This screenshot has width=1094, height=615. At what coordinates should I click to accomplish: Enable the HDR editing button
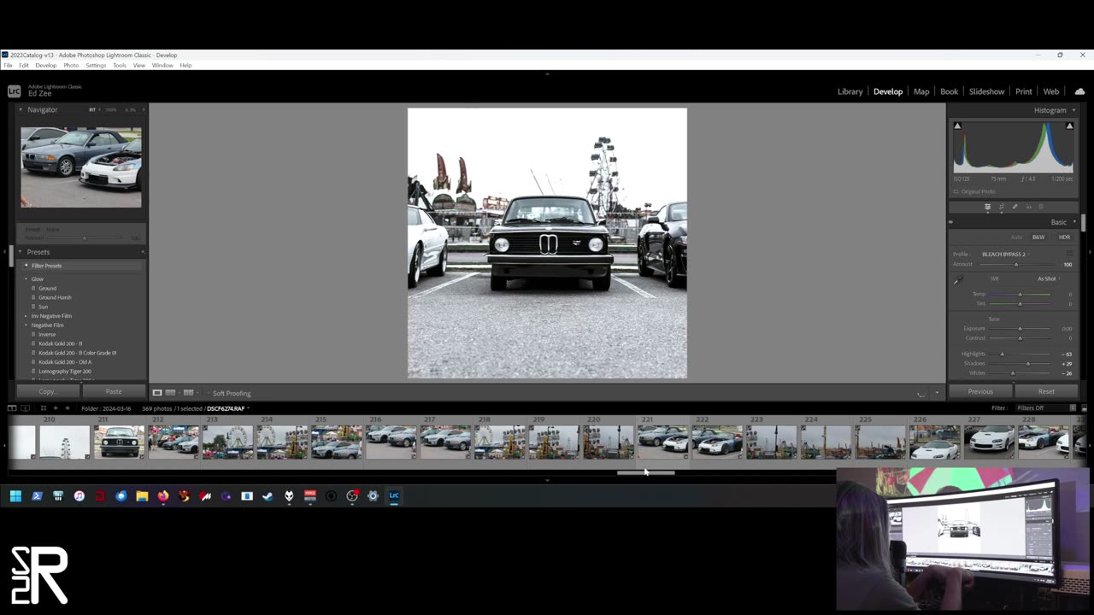[1064, 237]
